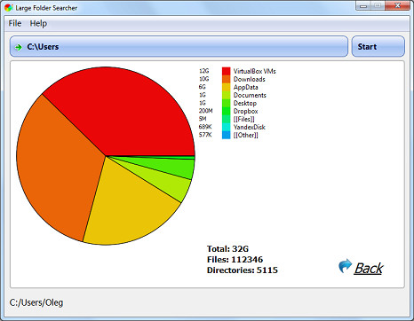Screen dimensions: 414x321
Task: Click the 200M size value
Action: (x=205, y=111)
